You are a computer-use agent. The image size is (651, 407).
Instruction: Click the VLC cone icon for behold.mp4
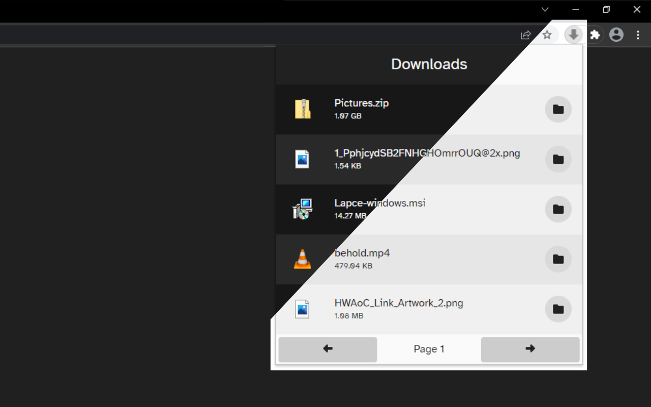(302, 258)
